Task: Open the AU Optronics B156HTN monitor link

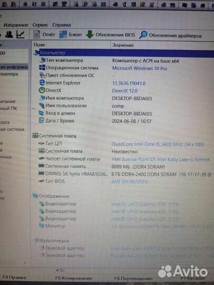Action: (161, 226)
